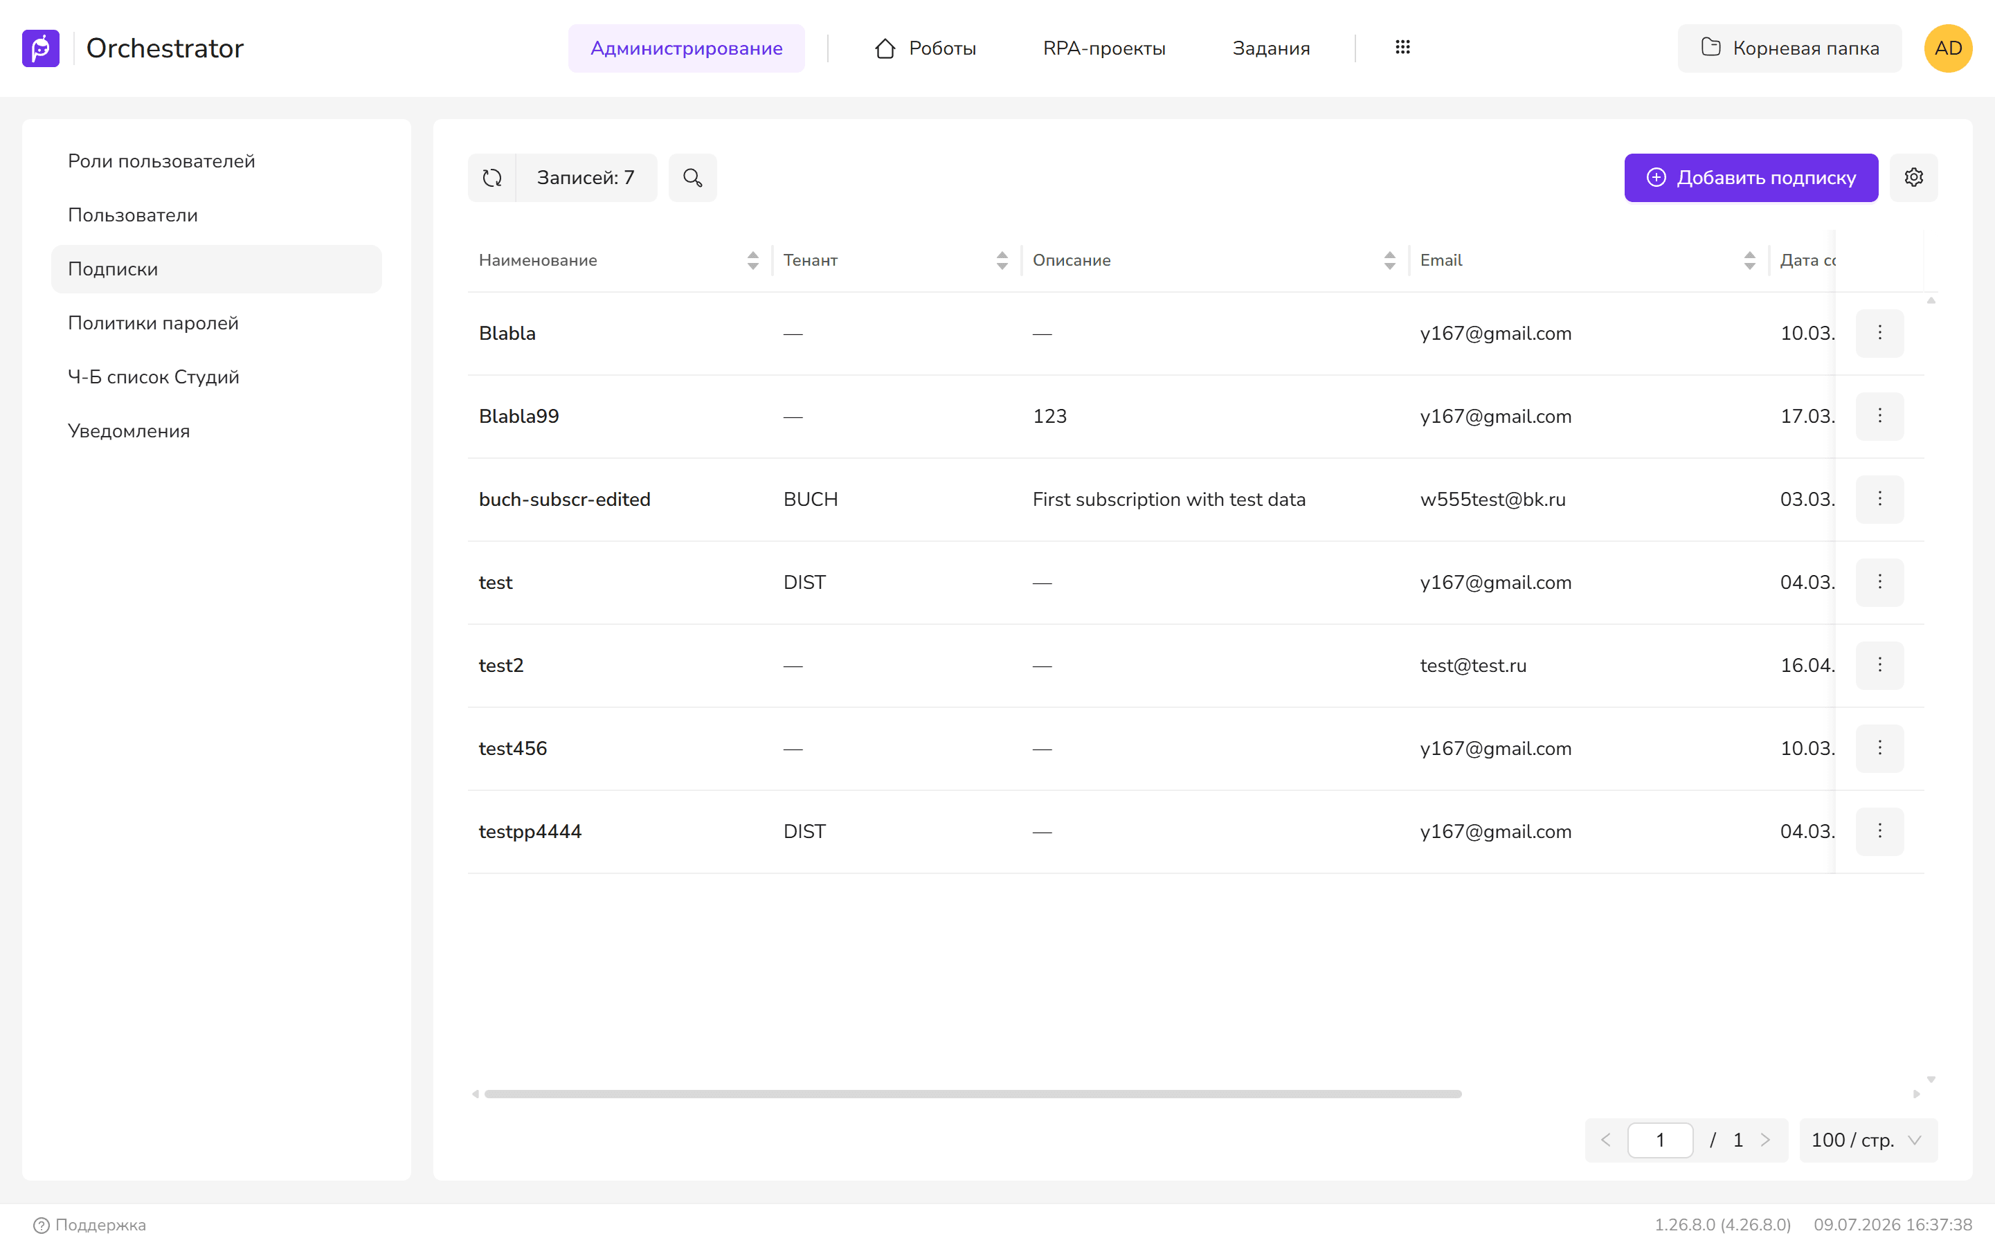Screen dimensions: 1995x1247
Task: Switch to RPA-проекты tab
Action: point(1104,48)
